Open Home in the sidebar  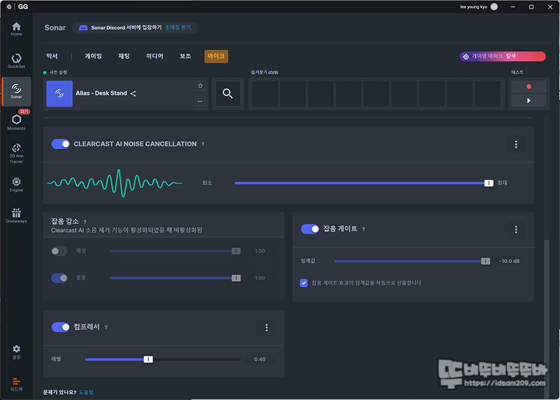tap(16, 29)
